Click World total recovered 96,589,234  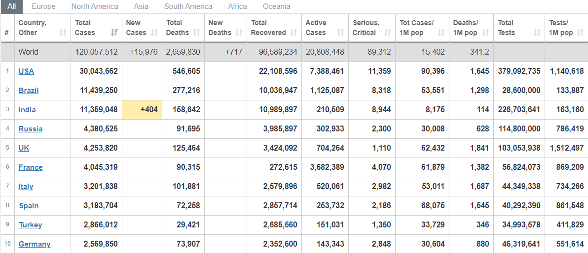click(278, 52)
